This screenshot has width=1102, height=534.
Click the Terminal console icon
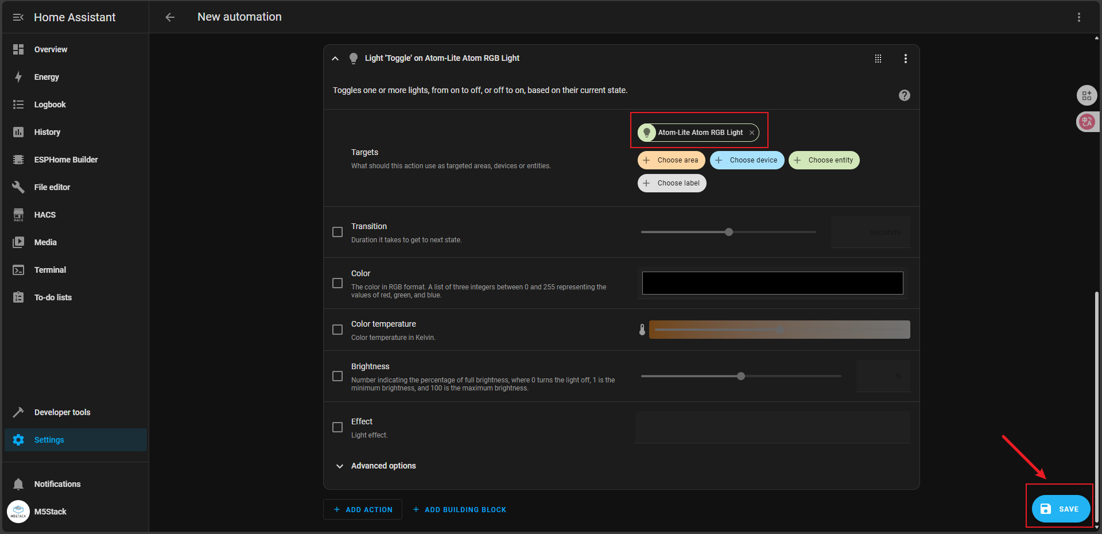pyautogui.click(x=18, y=270)
